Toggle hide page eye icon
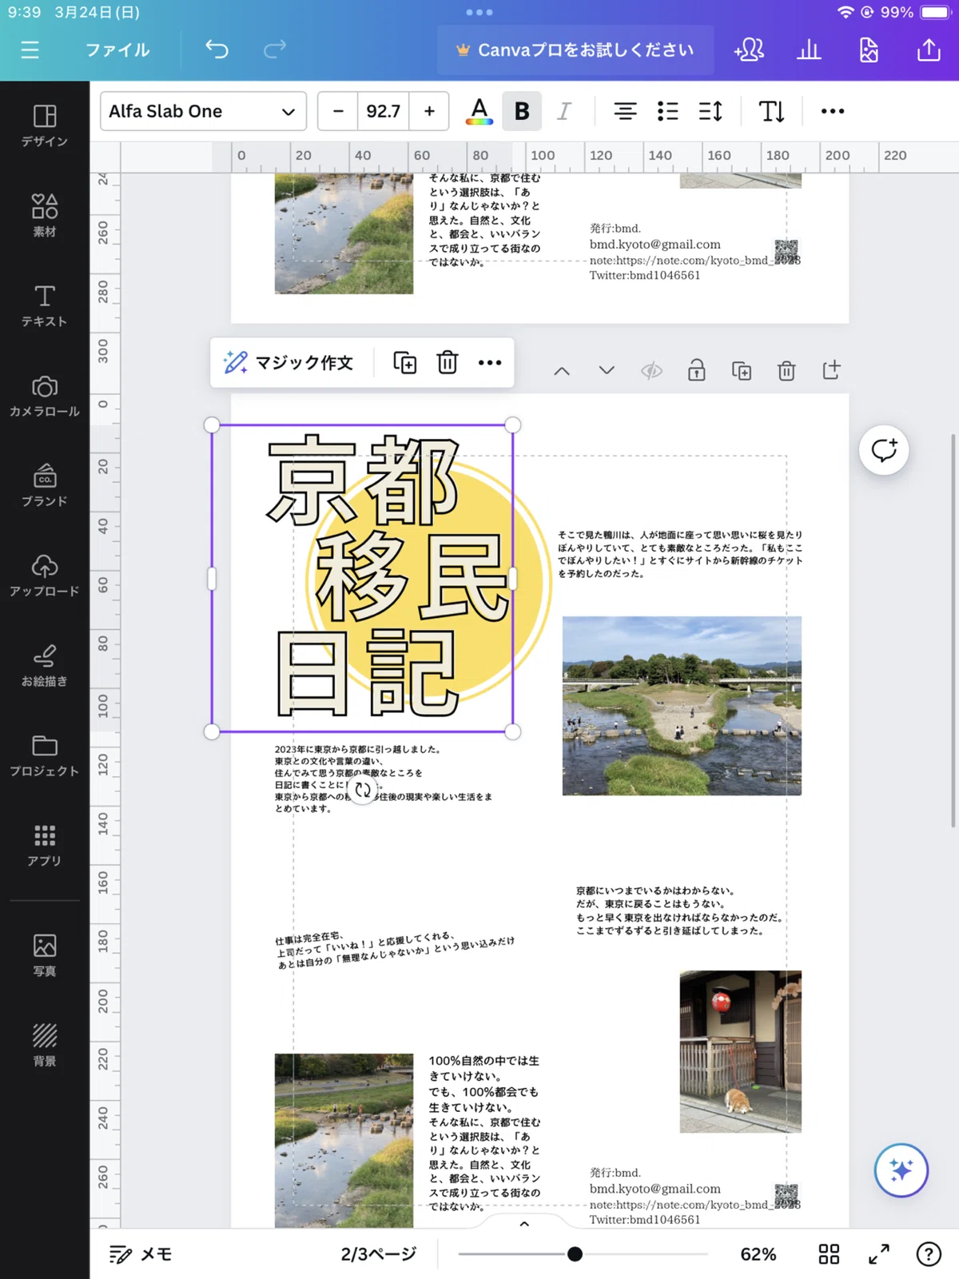This screenshot has width=959, height=1279. 651,370
